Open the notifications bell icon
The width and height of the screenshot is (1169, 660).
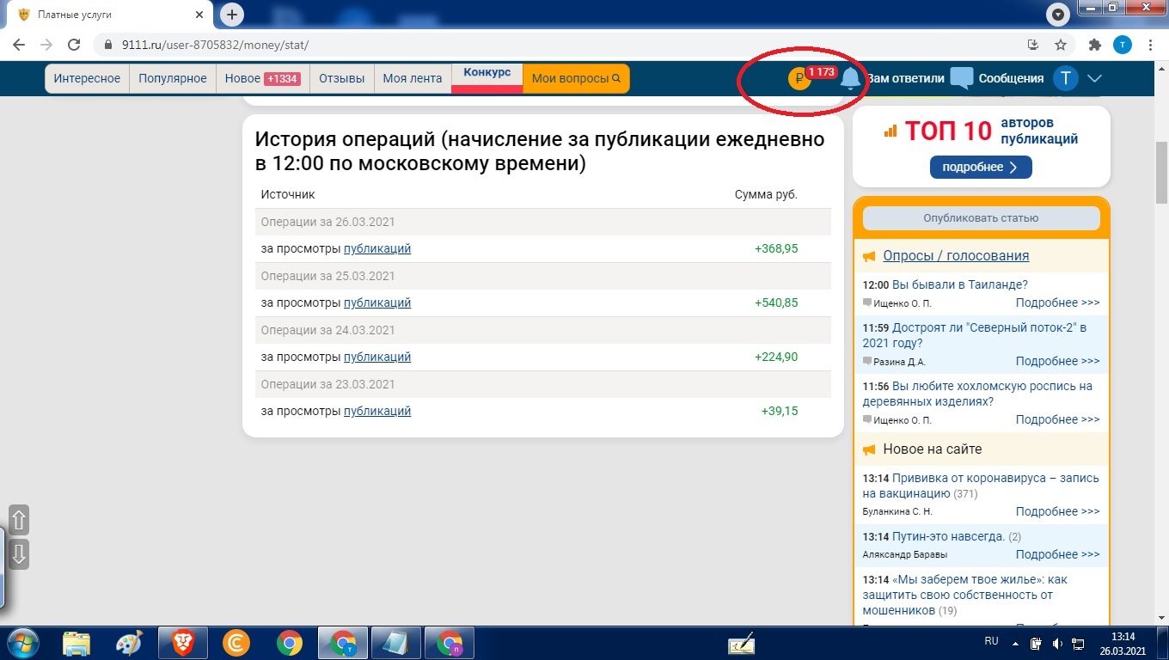(x=850, y=78)
